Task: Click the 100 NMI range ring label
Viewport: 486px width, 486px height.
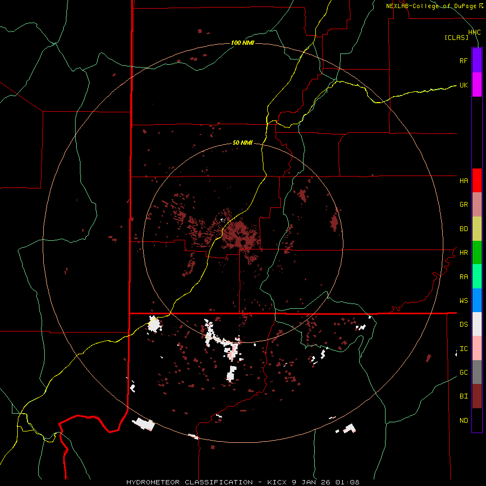Action: [242, 43]
